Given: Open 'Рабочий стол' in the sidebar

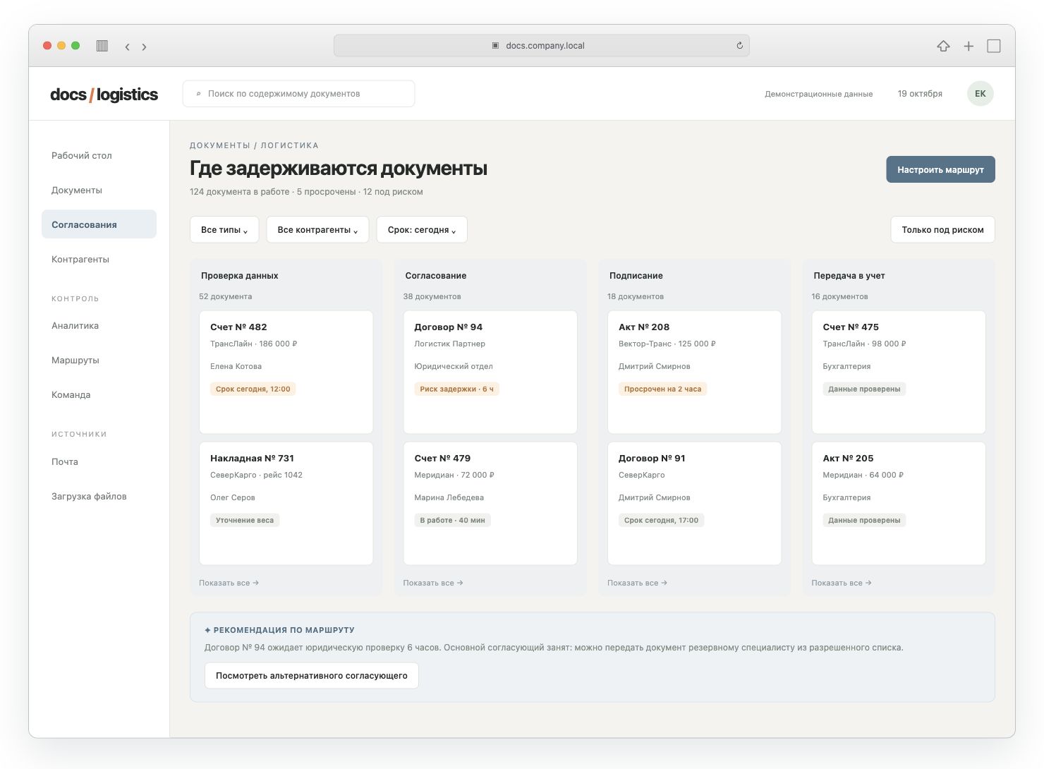Looking at the screenshot, I should point(99,155).
